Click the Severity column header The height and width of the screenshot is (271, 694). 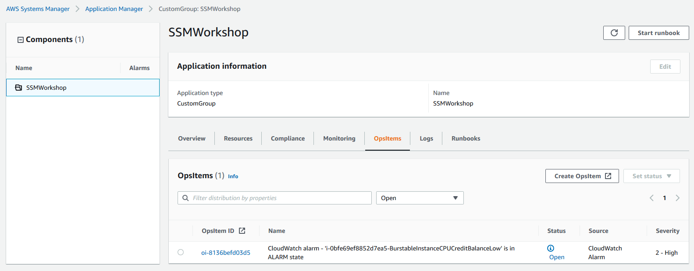(668, 231)
